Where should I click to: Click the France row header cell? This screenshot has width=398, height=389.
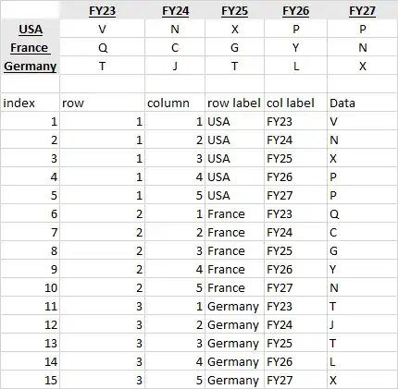pyautogui.click(x=31, y=47)
